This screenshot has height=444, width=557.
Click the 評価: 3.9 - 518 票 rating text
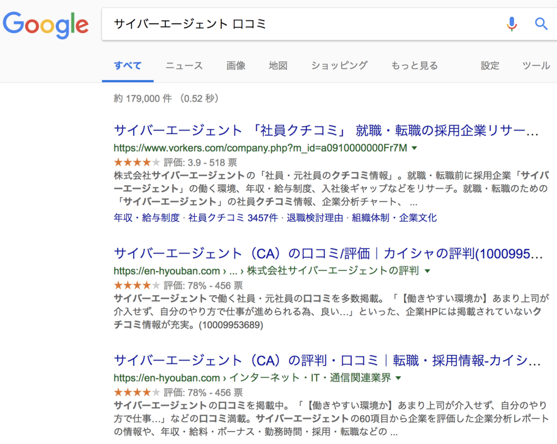[200, 162]
